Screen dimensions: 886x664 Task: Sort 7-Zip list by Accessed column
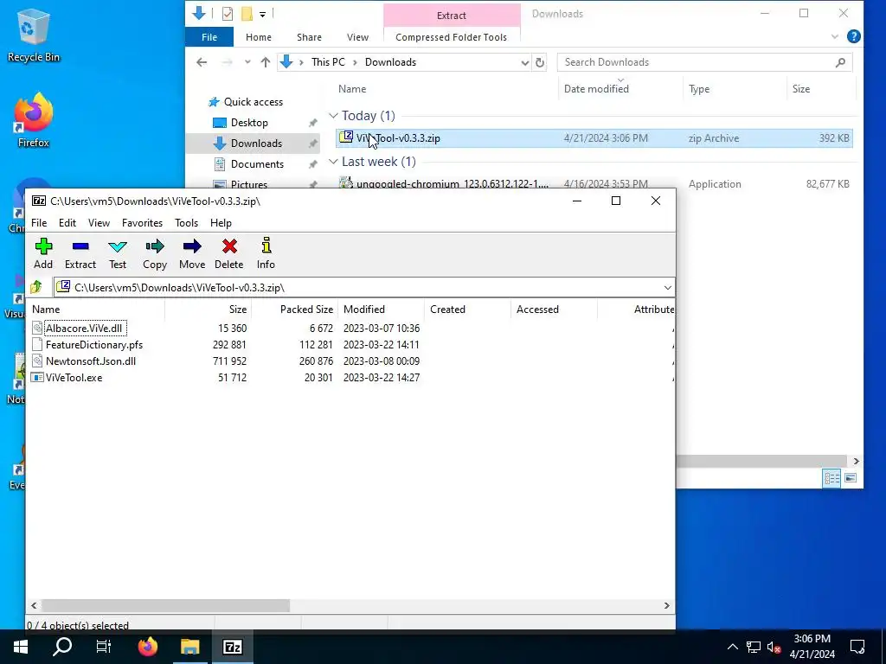[555, 310]
